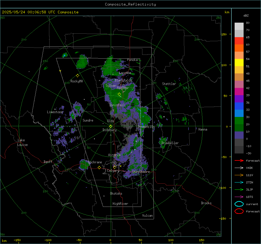This screenshot has width=261, height=244.
Task: Click the Innisfail city label
Action: pos(117,105)
